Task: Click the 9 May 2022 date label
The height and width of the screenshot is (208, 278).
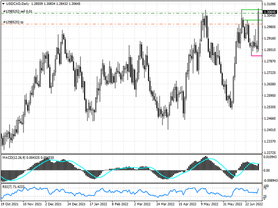Action: pyautogui.click(x=209, y=204)
